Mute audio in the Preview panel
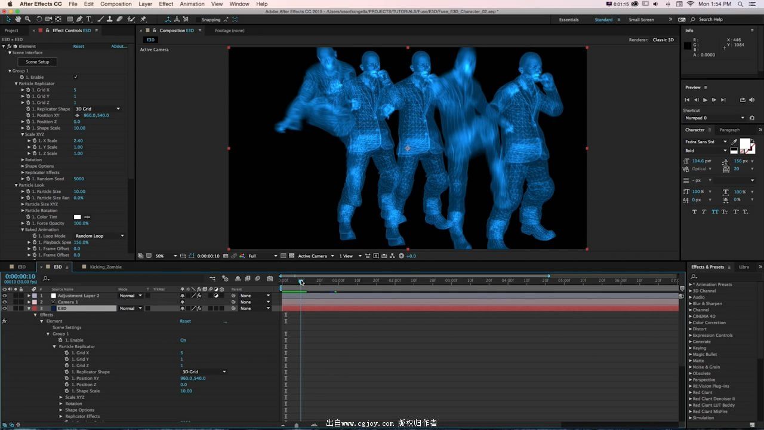Image resolution: width=764 pixels, height=430 pixels. [x=752, y=100]
